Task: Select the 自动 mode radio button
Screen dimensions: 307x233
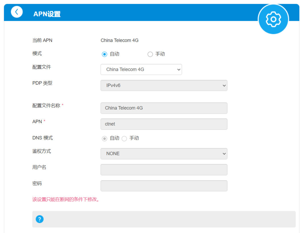Action: pyautogui.click(x=104, y=54)
